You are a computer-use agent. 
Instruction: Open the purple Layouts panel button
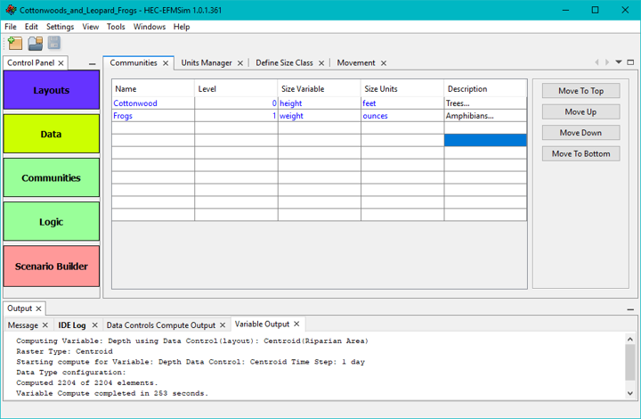52,91
